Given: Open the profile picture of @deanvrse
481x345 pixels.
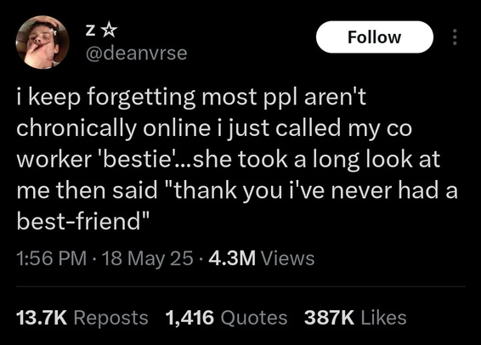Looking at the screenshot, I should click(42, 42).
